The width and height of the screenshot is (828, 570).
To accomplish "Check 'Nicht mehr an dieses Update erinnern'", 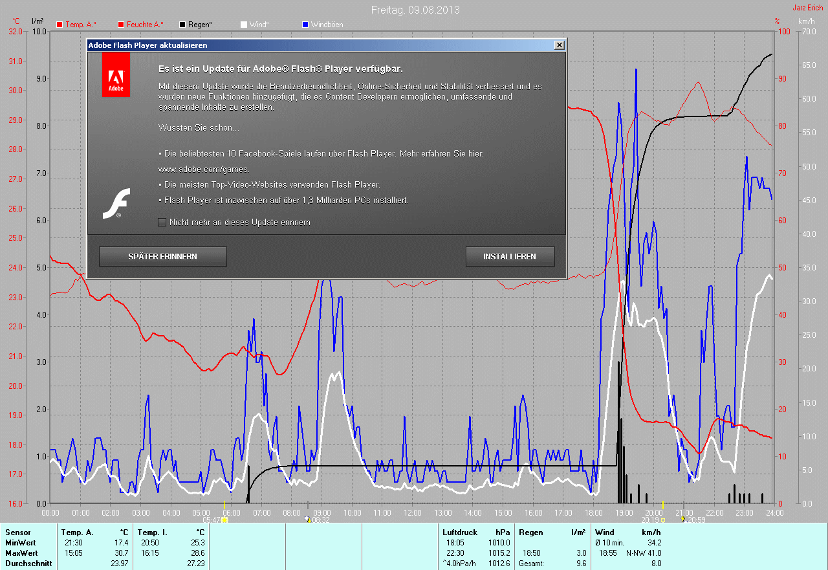I will click(162, 223).
